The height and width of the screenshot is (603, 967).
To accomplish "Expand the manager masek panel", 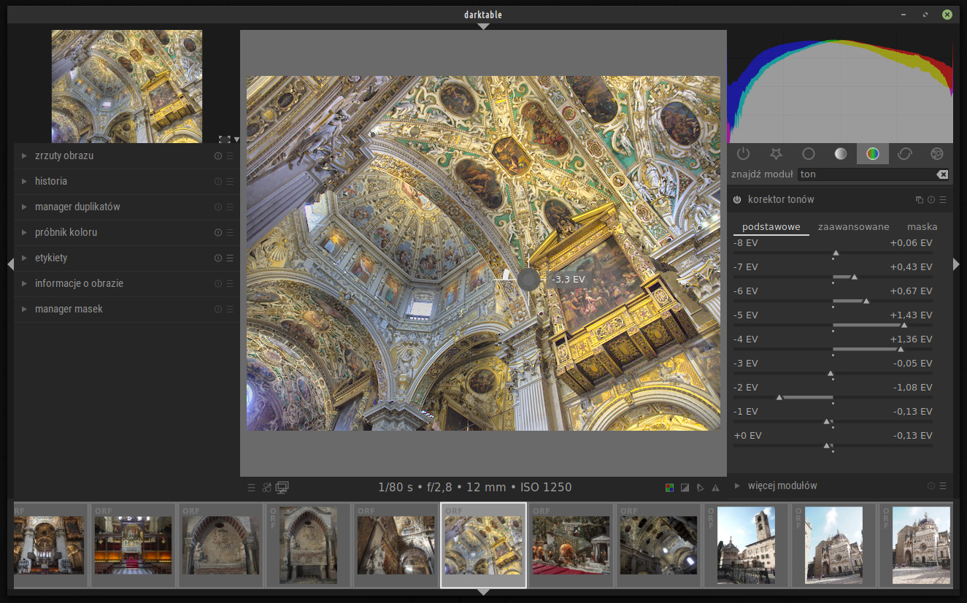I will coord(24,310).
